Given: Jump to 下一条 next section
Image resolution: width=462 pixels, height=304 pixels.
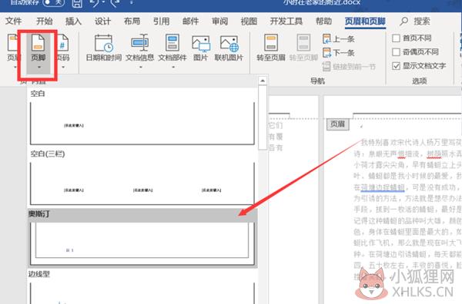Looking at the screenshot, I should [x=339, y=53].
